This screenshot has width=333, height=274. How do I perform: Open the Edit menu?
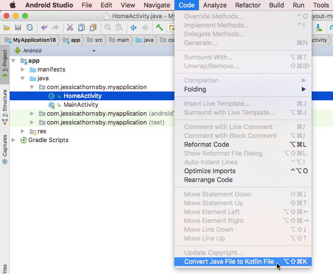(106, 5)
